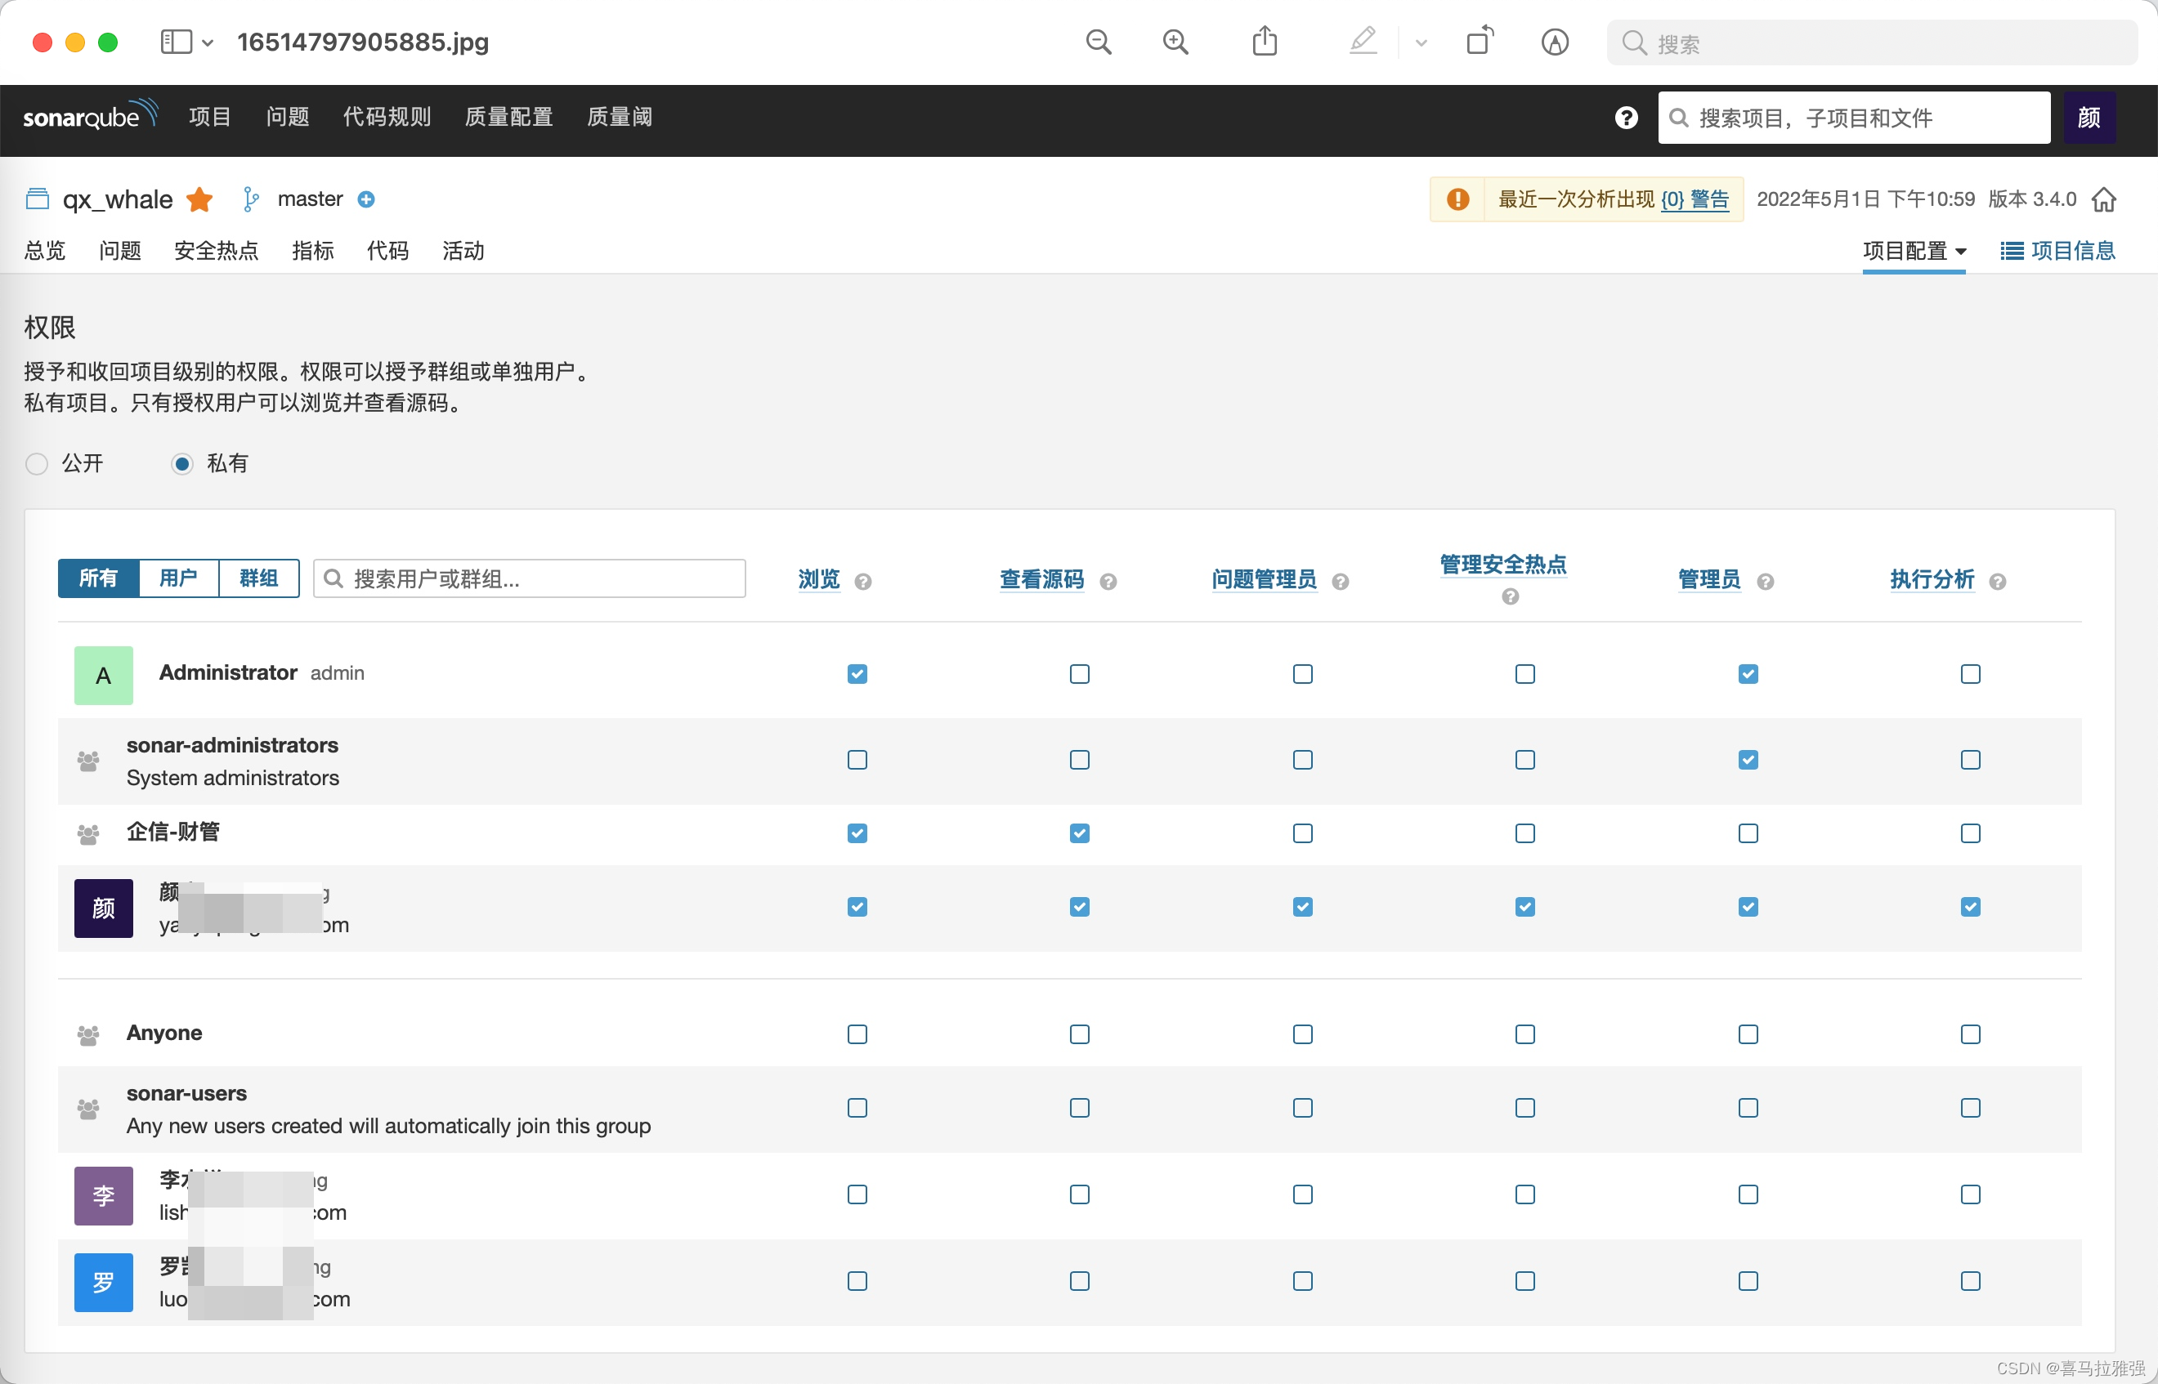Screen dimensions: 2158x1384
Task: Click the Preview 搜索 field
Action: [1871, 42]
